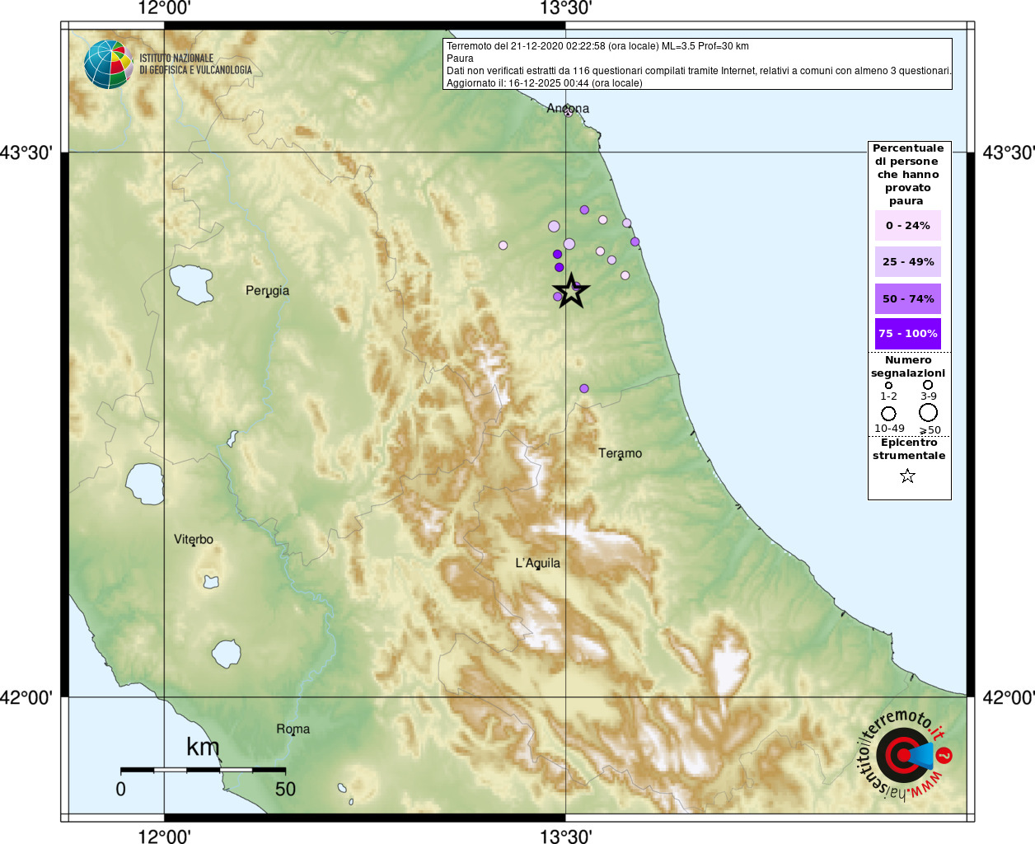Click the 'Dati non verificati' header line
This screenshot has height=844, width=1035.
pos(699,71)
